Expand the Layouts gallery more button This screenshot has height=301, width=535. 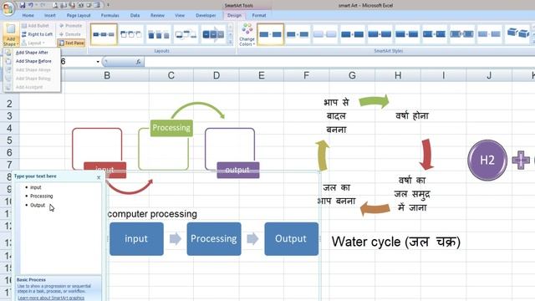[x=231, y=43]
